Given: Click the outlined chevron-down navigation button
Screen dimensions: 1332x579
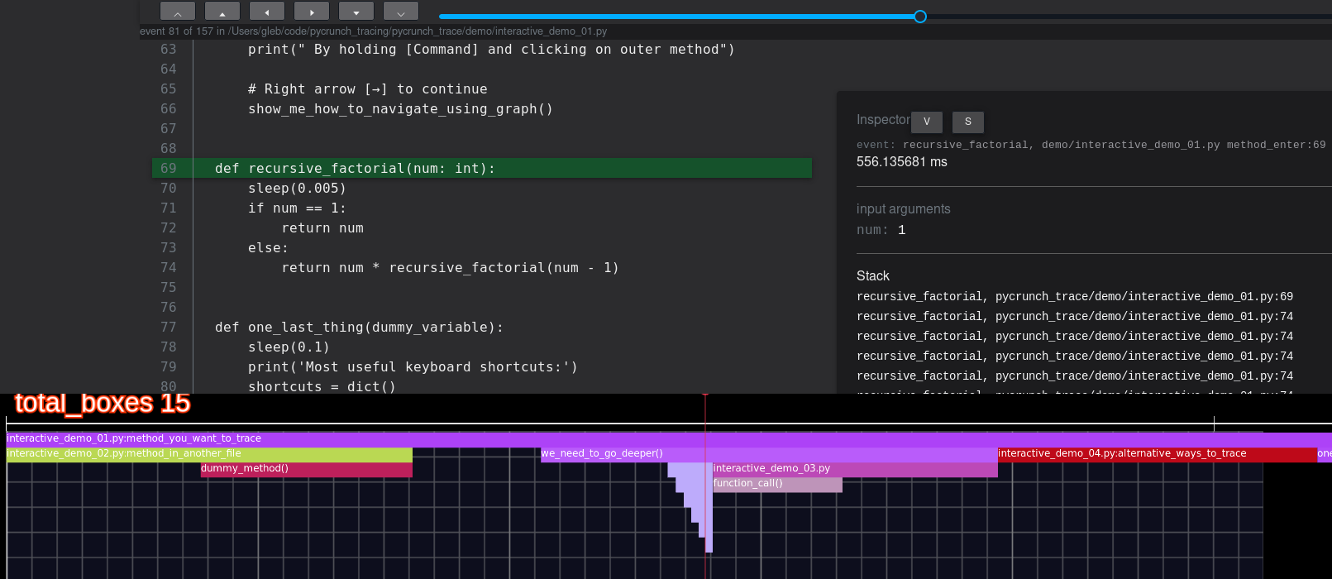Looking at the screenshot, I should pyautogui.click(x=401, y=12).
